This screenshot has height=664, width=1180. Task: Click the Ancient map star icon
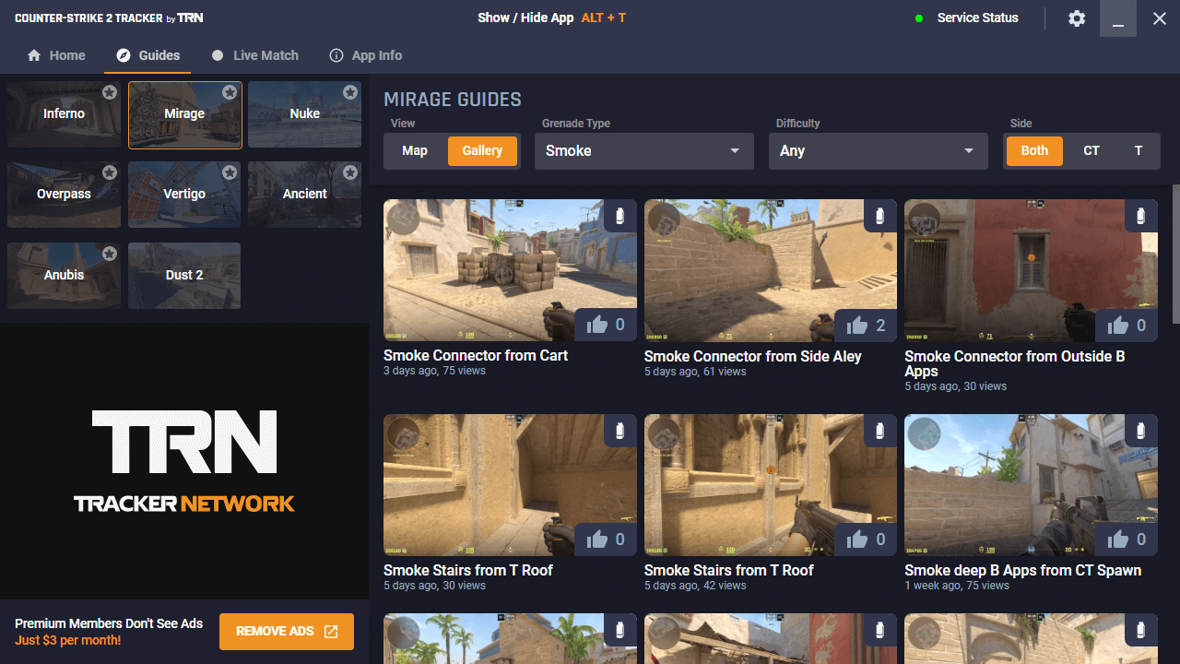(x=350, y=172)
